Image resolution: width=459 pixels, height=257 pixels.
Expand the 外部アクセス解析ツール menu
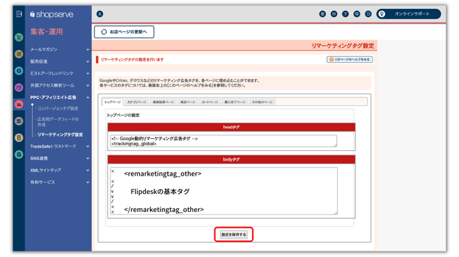click(x=60, y=85)
